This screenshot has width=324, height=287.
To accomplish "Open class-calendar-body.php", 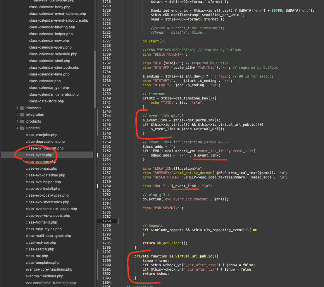I will pos(50,7).
